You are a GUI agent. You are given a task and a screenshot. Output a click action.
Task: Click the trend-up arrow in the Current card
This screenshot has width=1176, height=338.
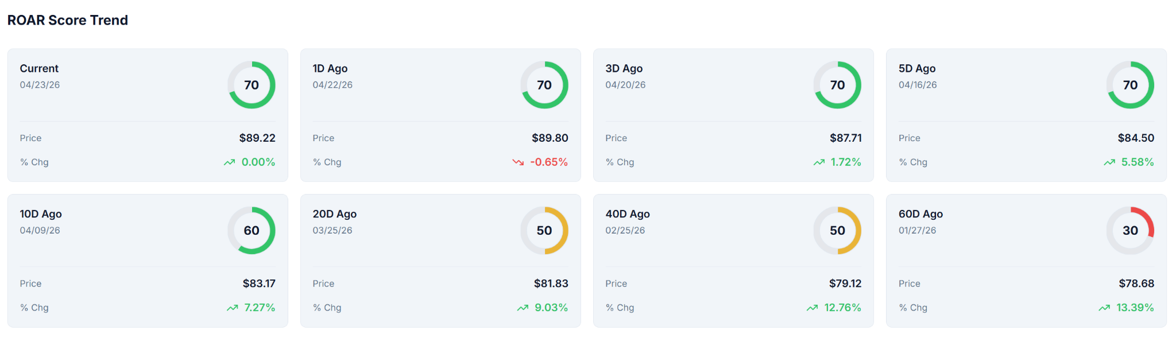229,162
